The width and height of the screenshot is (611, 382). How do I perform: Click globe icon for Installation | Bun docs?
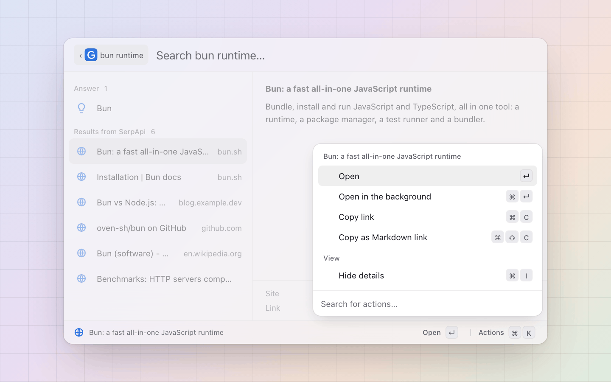(81, 177)
